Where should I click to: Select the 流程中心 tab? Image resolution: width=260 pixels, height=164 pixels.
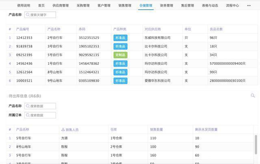(x=232, y=6)
